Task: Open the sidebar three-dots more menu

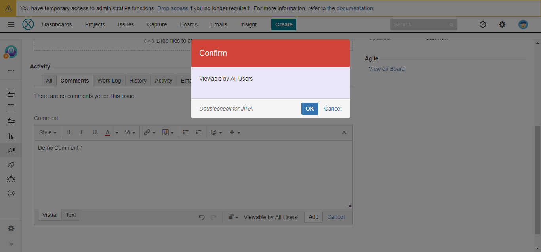Action: (x=11, y=71)
